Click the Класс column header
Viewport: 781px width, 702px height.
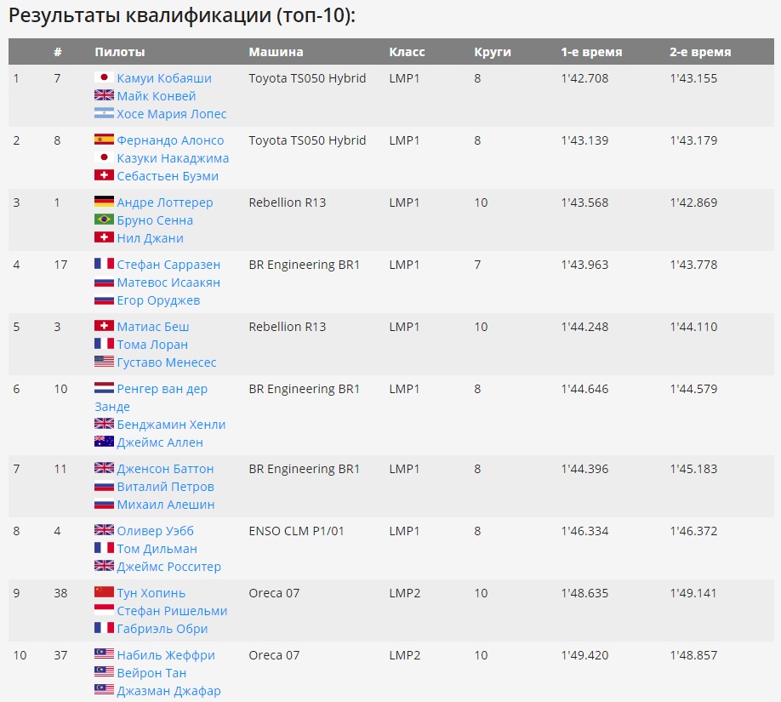(407, 52)
